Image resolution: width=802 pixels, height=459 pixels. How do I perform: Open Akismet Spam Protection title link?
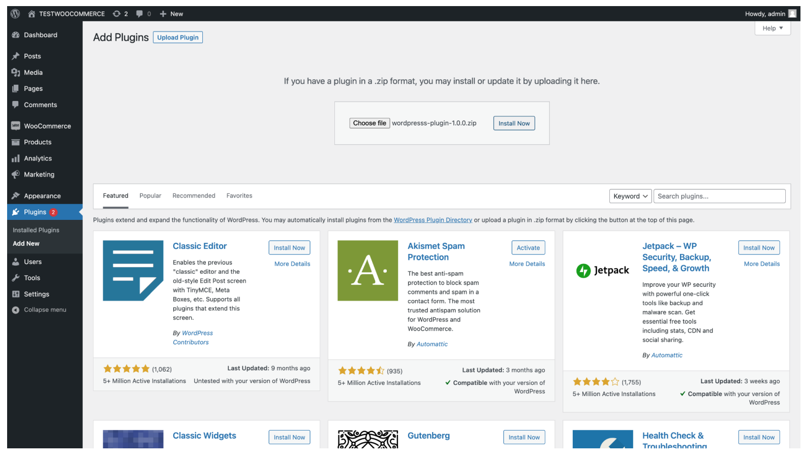[x=436, y=252]
